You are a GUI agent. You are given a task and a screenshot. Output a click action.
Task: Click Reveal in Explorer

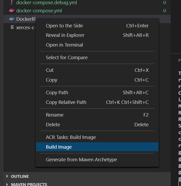point(65,35)
